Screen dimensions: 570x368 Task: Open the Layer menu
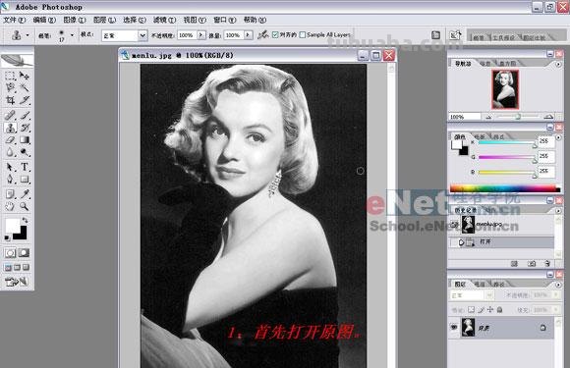click(x=105, y=20)
